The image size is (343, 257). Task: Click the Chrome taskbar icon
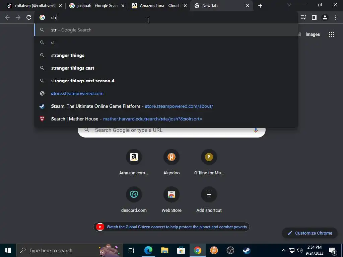197,250
